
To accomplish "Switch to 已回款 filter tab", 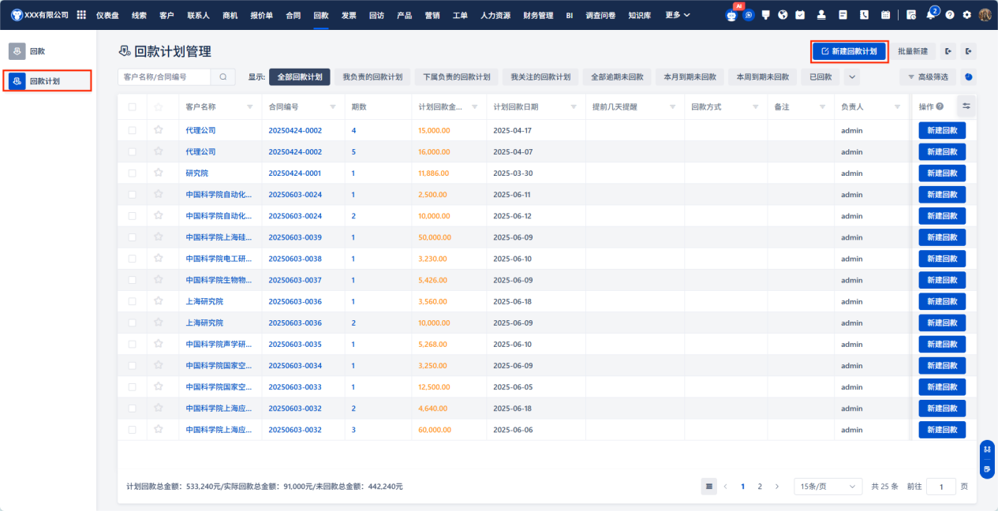I will 820,76.
